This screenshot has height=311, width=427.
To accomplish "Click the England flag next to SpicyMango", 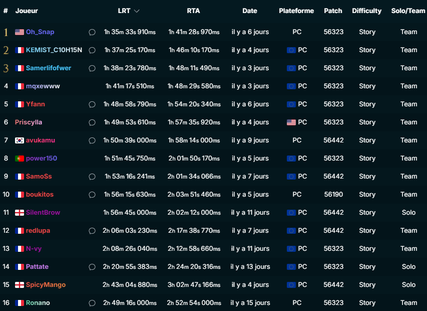I will click(x=20, y=285).
